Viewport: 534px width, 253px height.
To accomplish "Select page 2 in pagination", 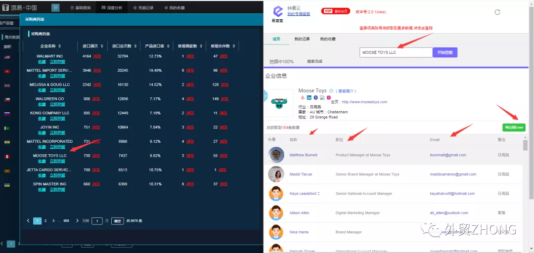I will click(x=45, y=221).
